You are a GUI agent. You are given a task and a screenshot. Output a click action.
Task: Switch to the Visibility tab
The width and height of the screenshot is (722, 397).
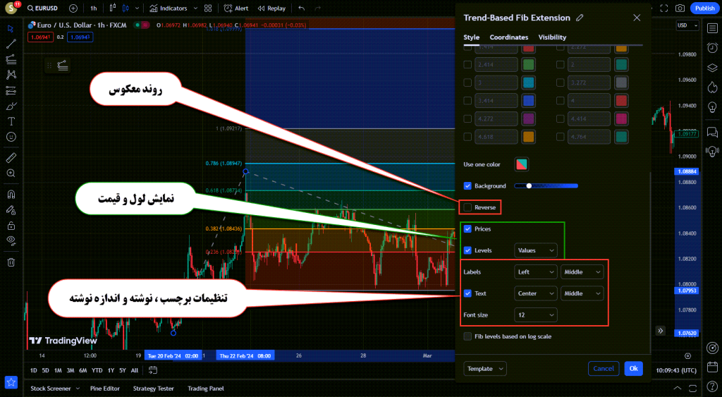pyautogui.click(x=552, y=37)
